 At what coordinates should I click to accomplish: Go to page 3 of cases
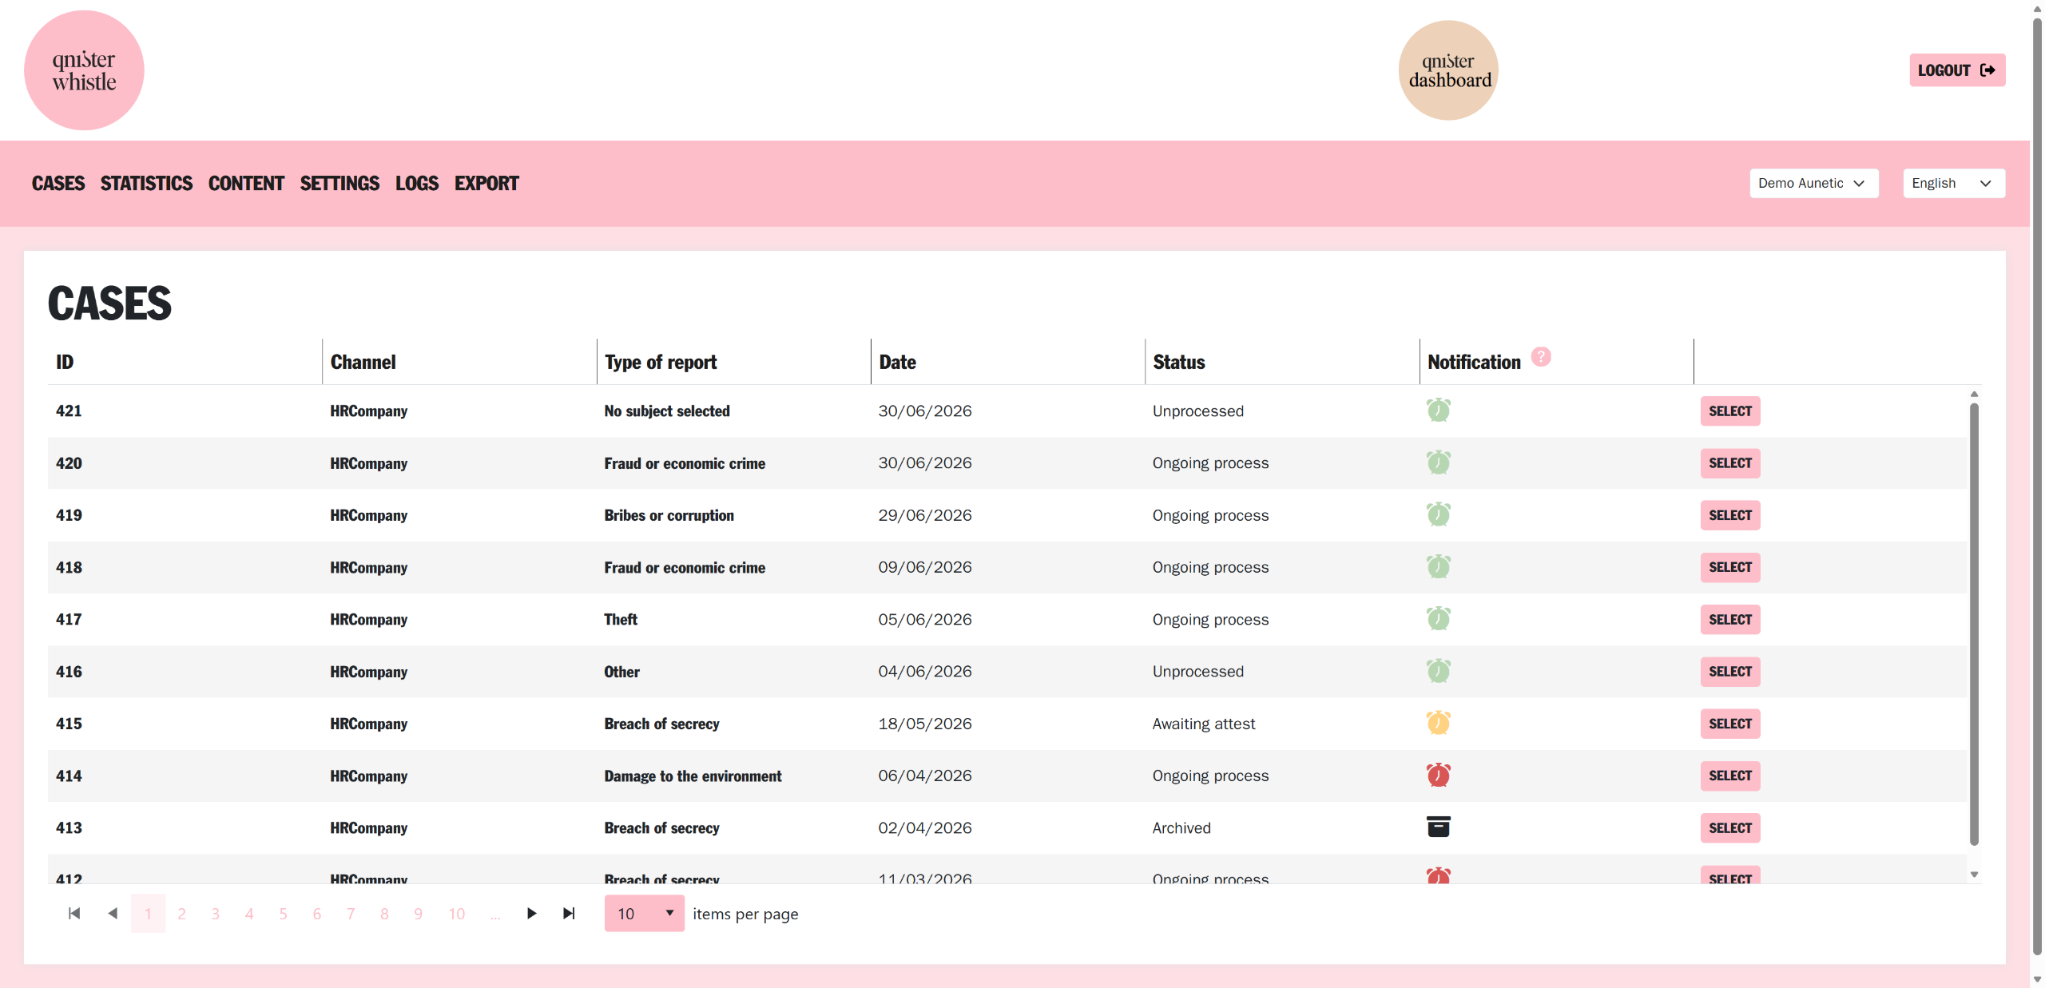215,913
